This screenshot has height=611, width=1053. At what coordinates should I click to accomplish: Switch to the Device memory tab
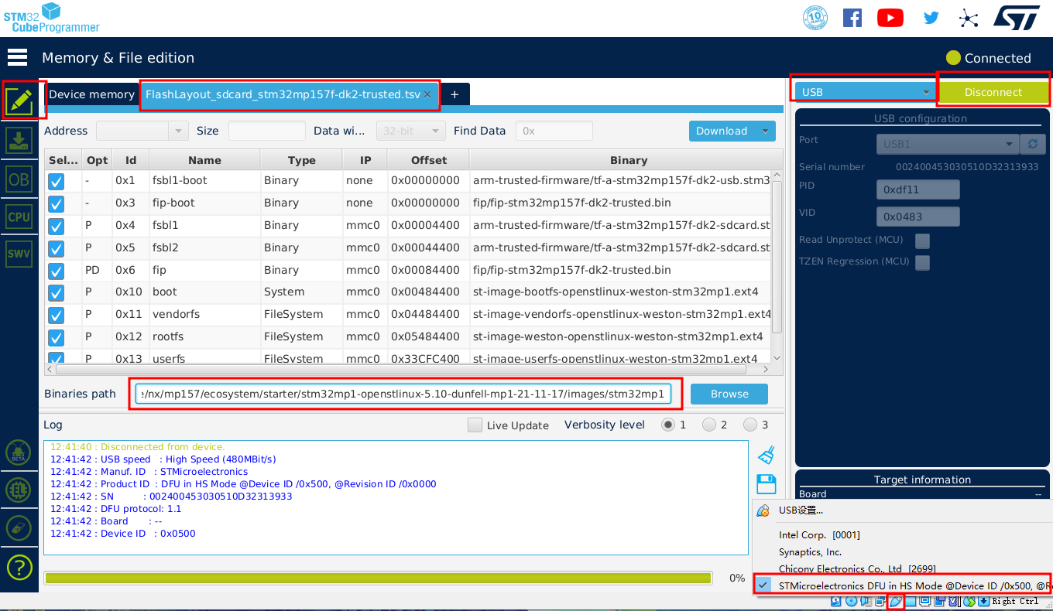click(x=91, y=94)
